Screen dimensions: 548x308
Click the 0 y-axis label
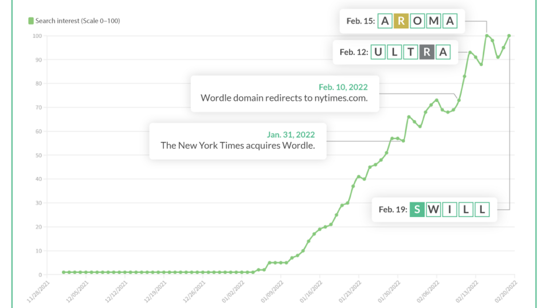pyautogui.click(x=40, y=275)
